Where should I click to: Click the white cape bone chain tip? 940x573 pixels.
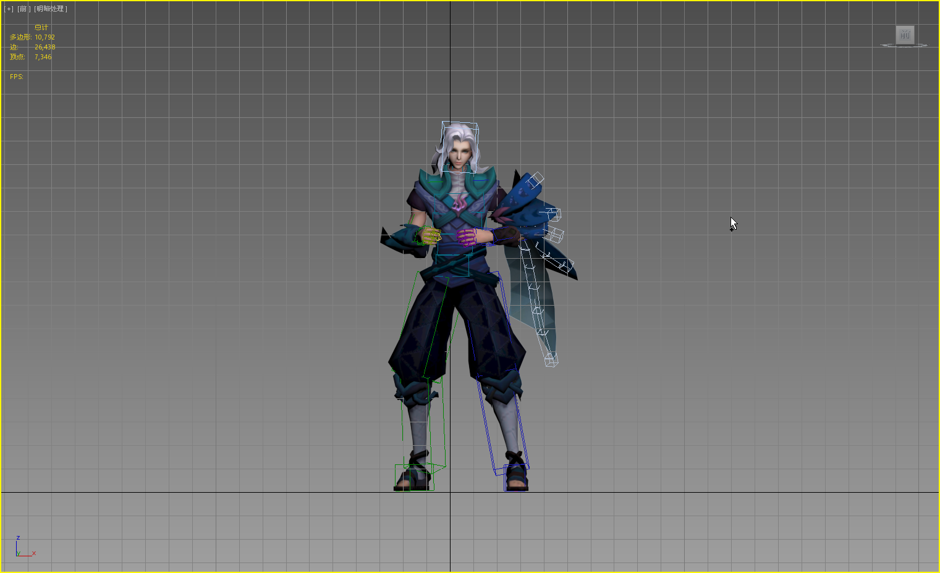point(551,359)
